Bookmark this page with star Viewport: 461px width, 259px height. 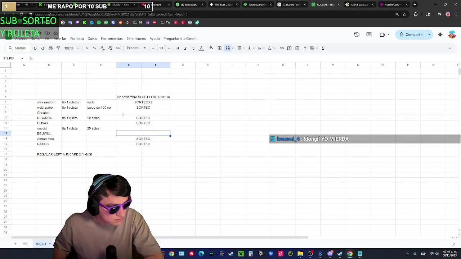click(x=404, y=14)
